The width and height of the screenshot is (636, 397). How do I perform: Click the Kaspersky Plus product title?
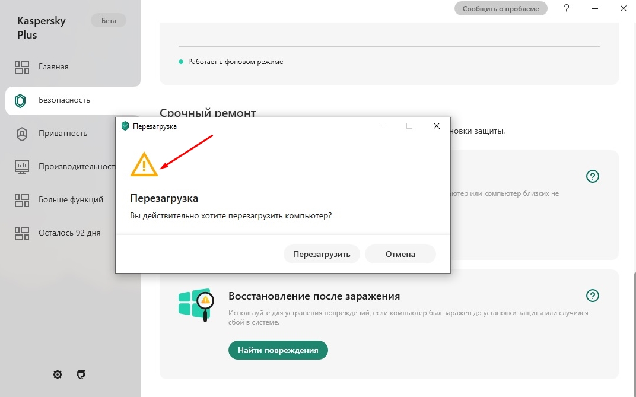(42, 27)
